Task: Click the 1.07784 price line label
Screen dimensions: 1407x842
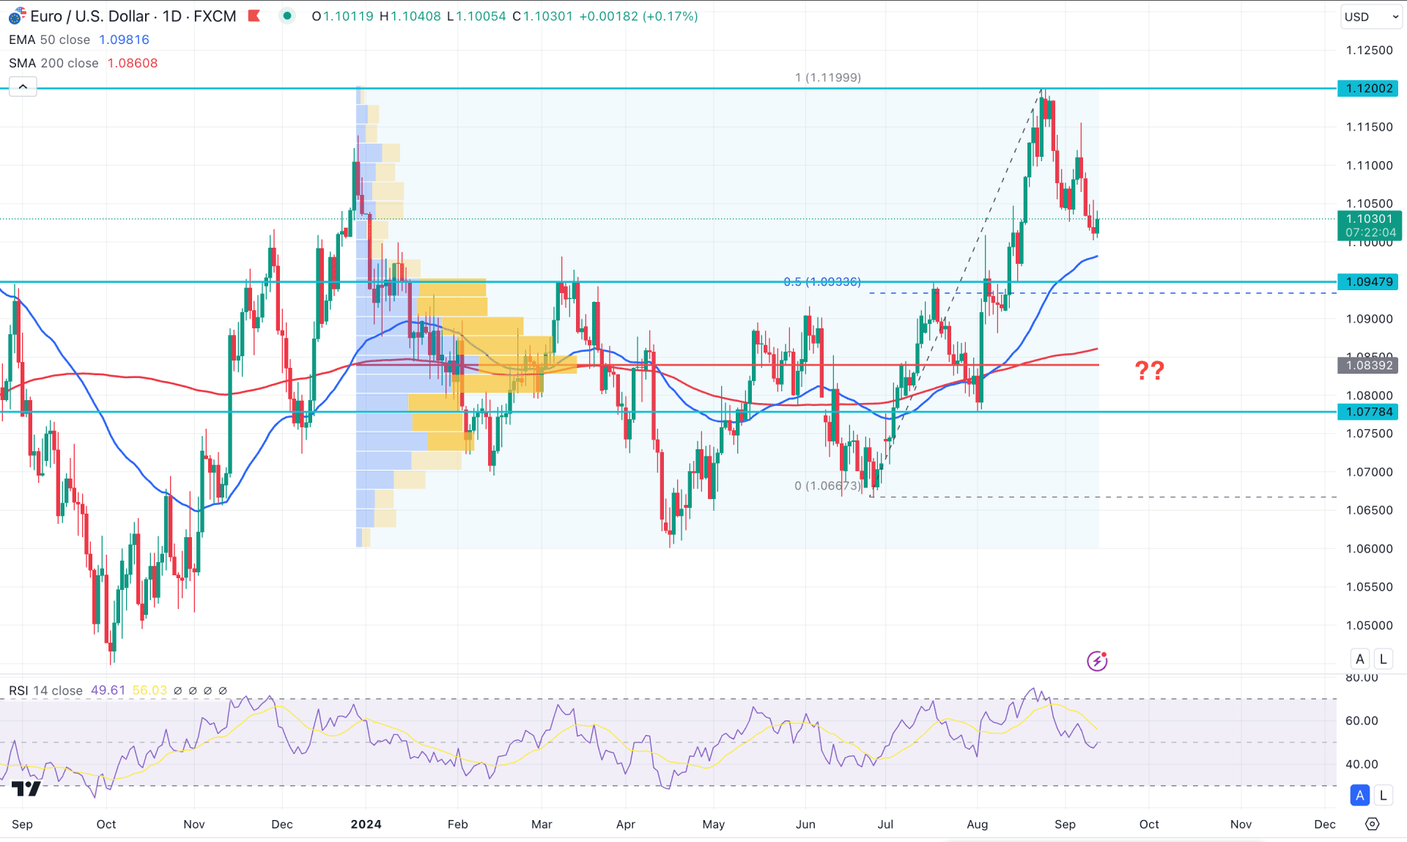Action: 1367,412
